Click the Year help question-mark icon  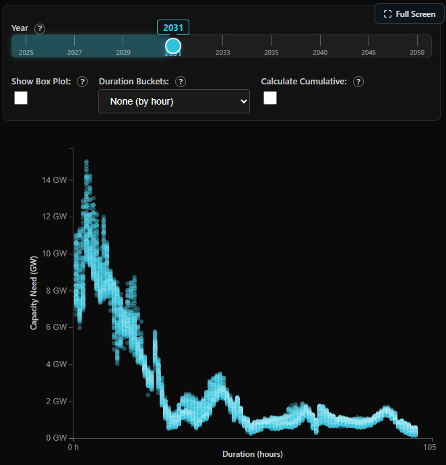pos(40,29)
